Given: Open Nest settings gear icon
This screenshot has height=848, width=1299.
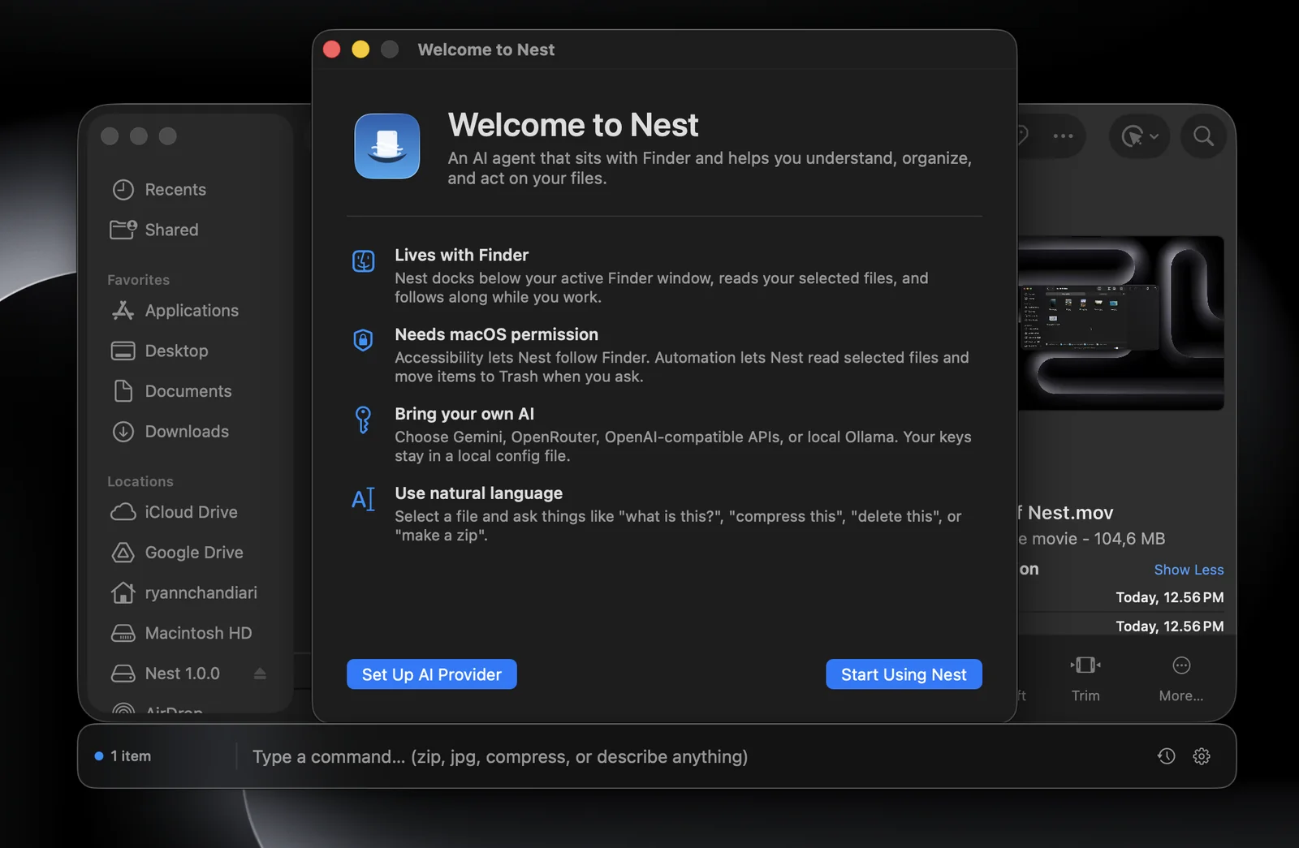Looking at the screenshot, I should [1202, 756].
